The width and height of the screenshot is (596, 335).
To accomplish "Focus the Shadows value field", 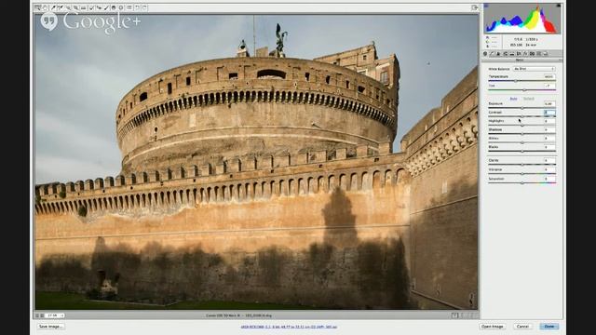I will pos(549,130).
